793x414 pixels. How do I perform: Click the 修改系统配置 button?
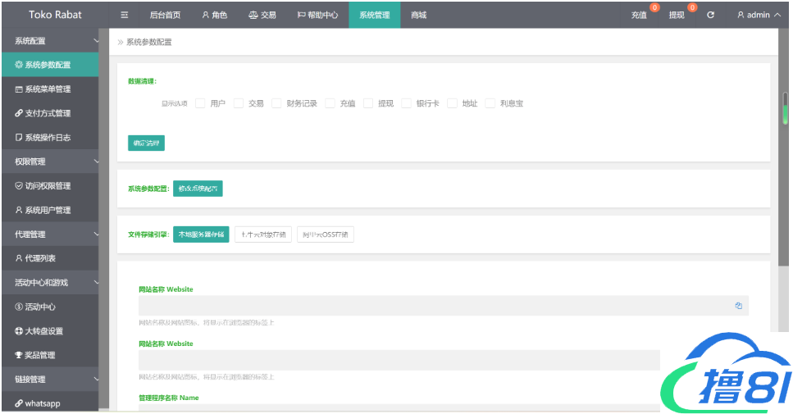tap(198, 189)
